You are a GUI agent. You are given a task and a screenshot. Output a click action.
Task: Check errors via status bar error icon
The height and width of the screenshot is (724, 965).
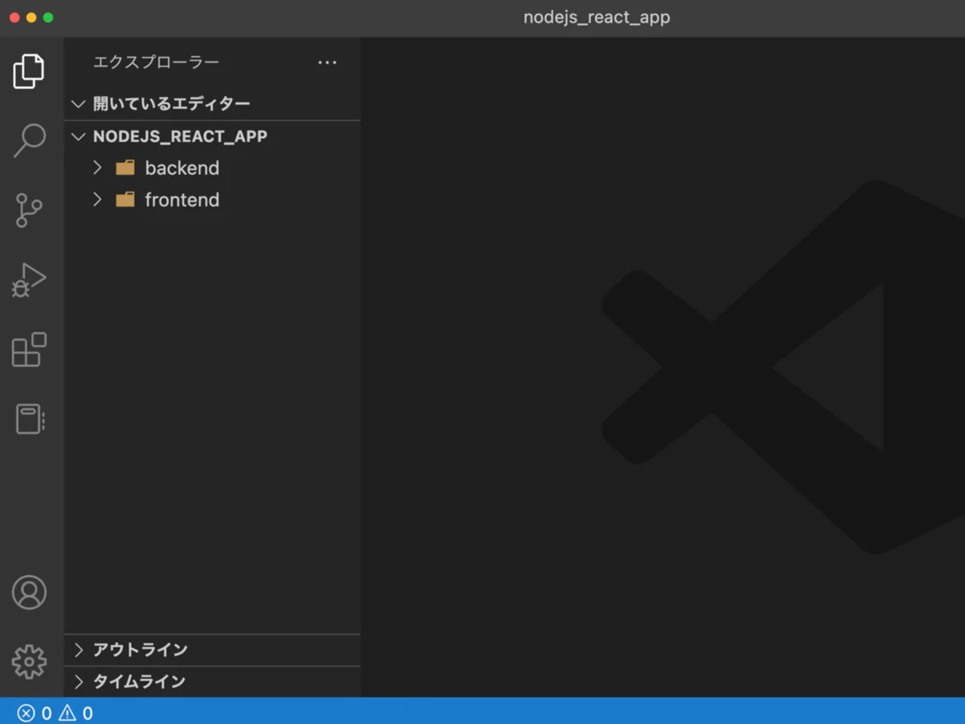click(25, 713)
